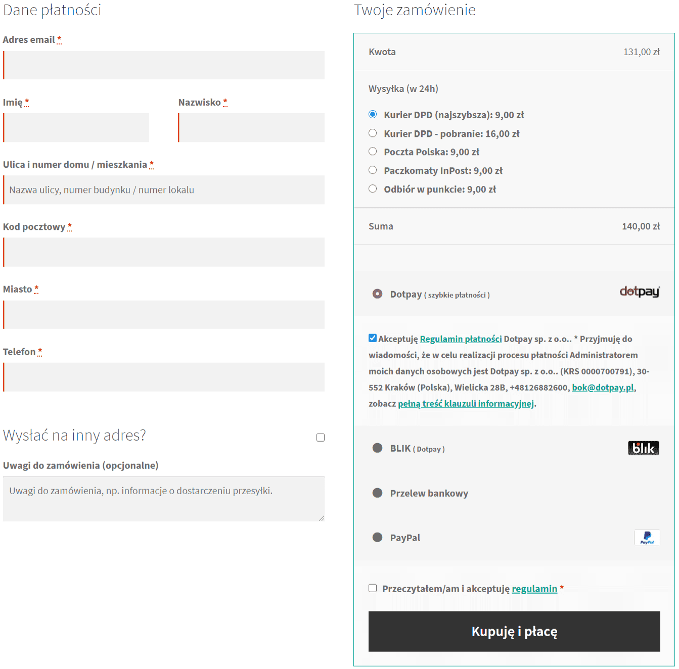679x669 pixels.
Task: Check the Wysłać na inny adres box
Action: tap(320, 437)
